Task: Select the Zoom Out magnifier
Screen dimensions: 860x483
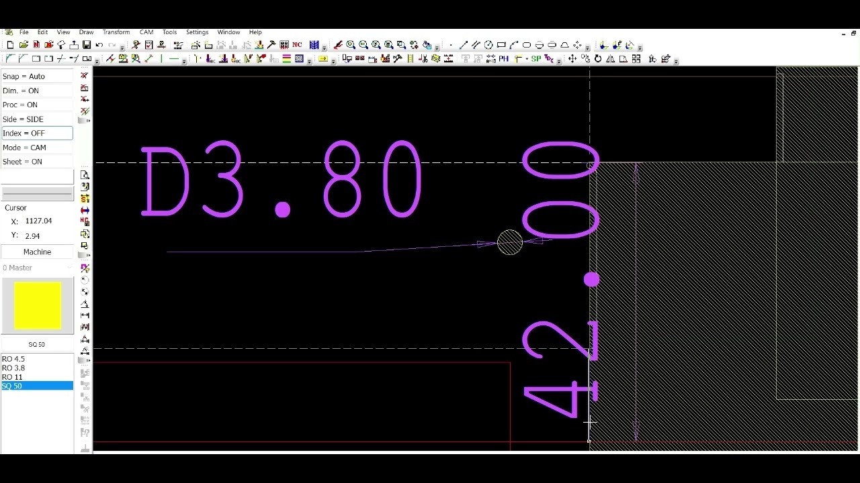Action: tap(363, 45)
